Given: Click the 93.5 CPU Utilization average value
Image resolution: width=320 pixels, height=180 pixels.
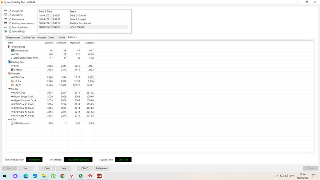Looking at the screenshot, I should coord(91,123).
